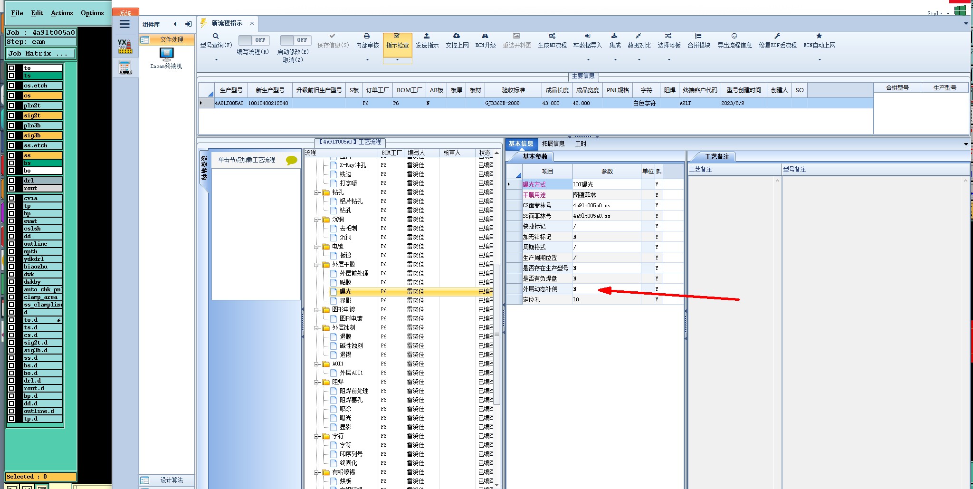Click the yellow speech bubble beside 单击节点加载工艺流程
The image size is (973, 489).
tap(292, 161)
